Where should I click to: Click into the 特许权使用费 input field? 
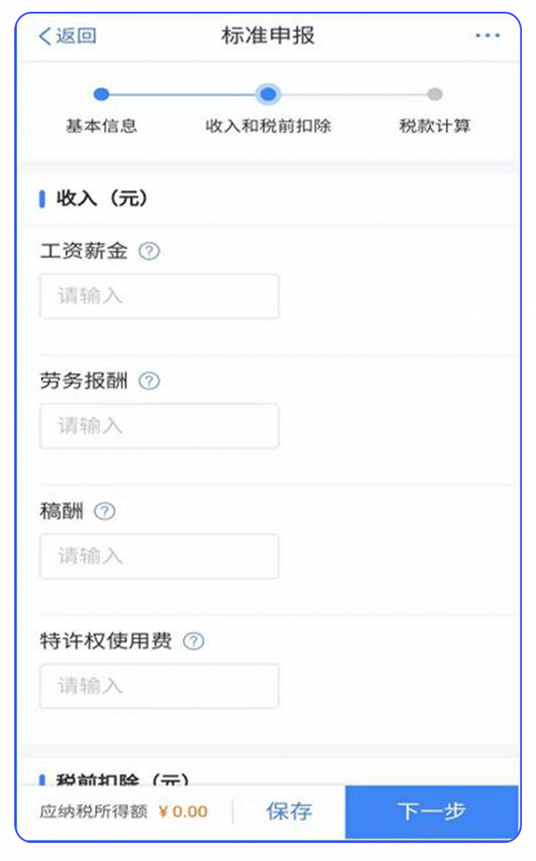coord(159,686)
